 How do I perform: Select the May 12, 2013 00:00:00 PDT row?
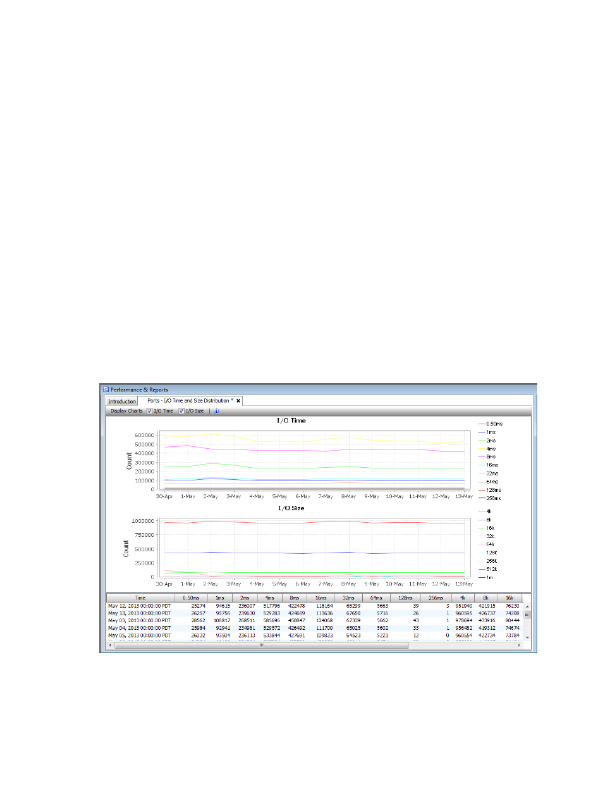tap(315, 606)
